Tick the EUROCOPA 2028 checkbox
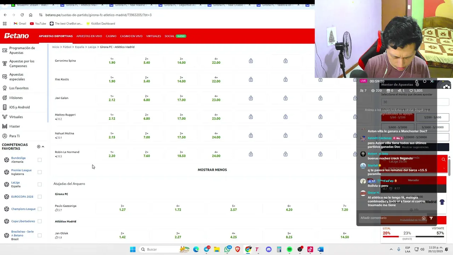 pyautogui.click(x=40, y=197)
